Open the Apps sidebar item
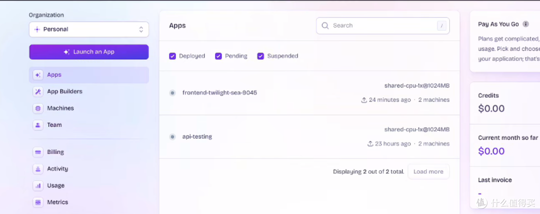Screen dimensions: 540x214 [x=89, y=75]
